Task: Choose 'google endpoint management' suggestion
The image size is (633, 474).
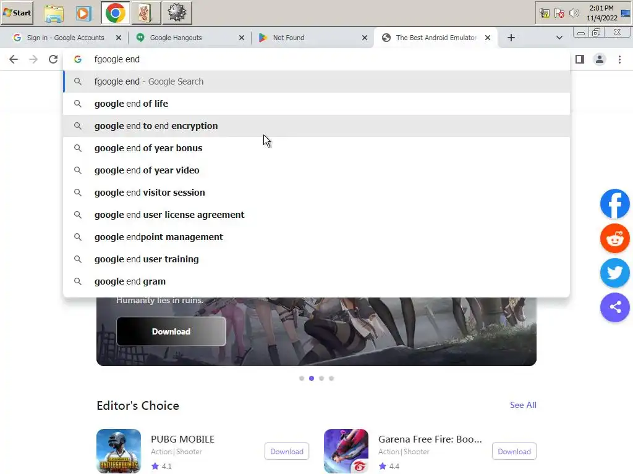Action: pos(316,236)
